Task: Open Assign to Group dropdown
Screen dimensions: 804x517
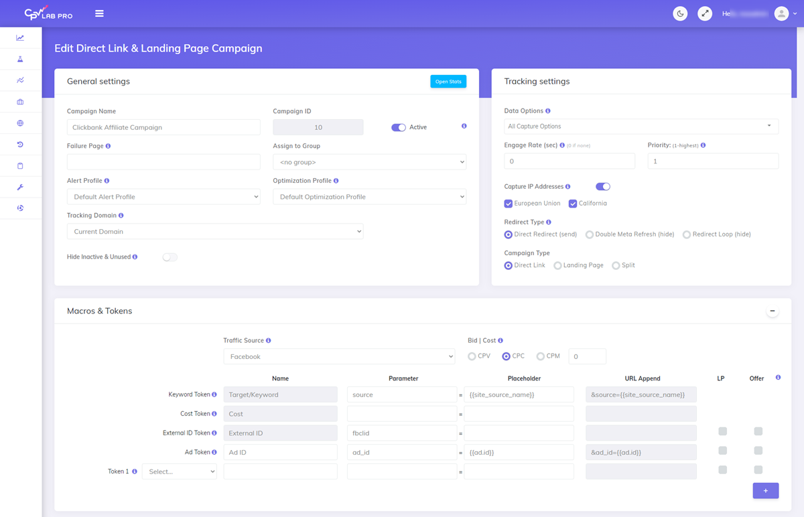Action: [369, 162]
